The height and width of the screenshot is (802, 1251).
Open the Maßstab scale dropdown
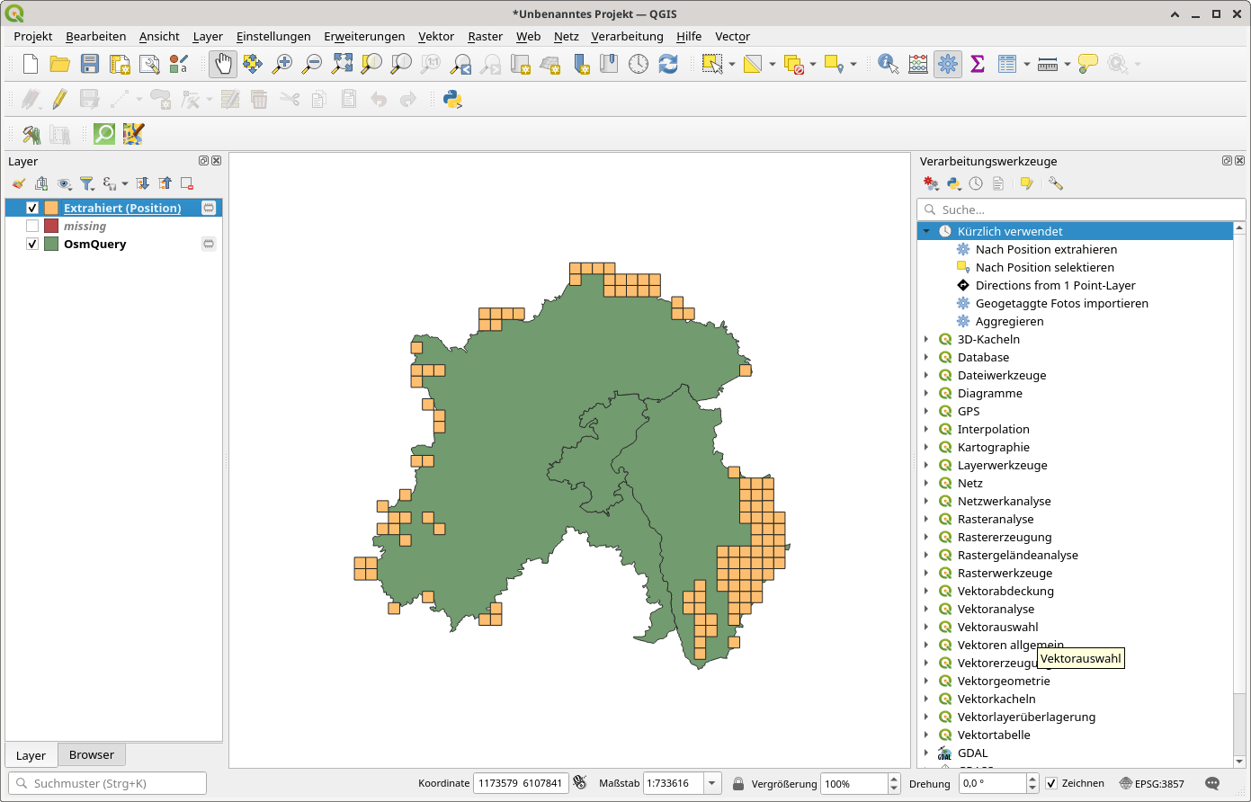point(712,783)
